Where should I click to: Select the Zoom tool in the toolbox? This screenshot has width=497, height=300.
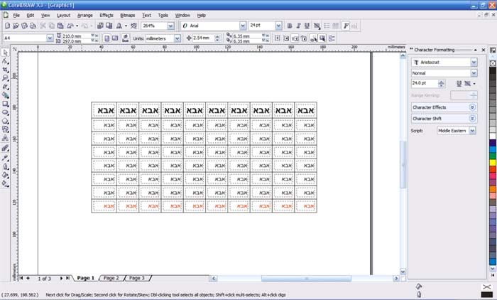point(5,78)
